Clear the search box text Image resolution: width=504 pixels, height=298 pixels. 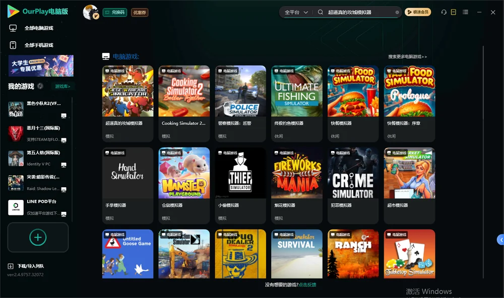(x=397, y=13)
